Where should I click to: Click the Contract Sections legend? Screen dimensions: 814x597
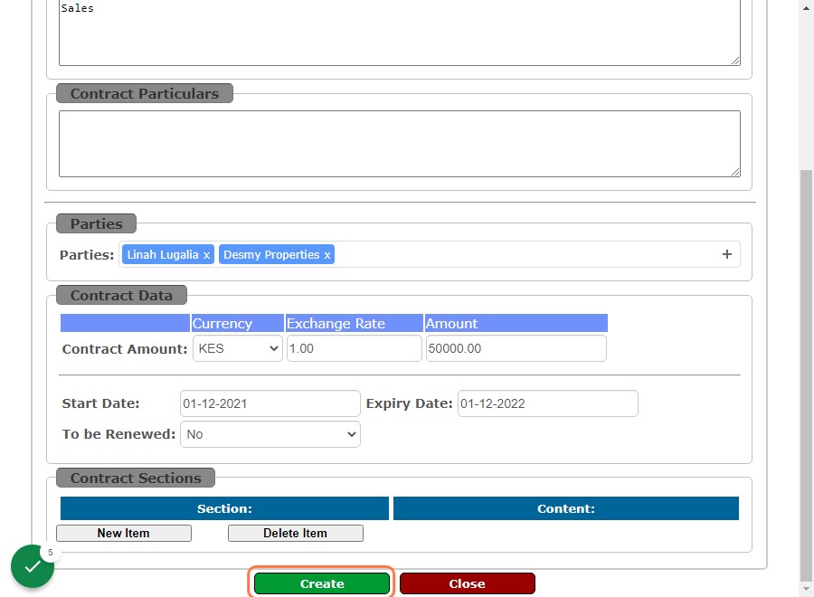[136, 478]
